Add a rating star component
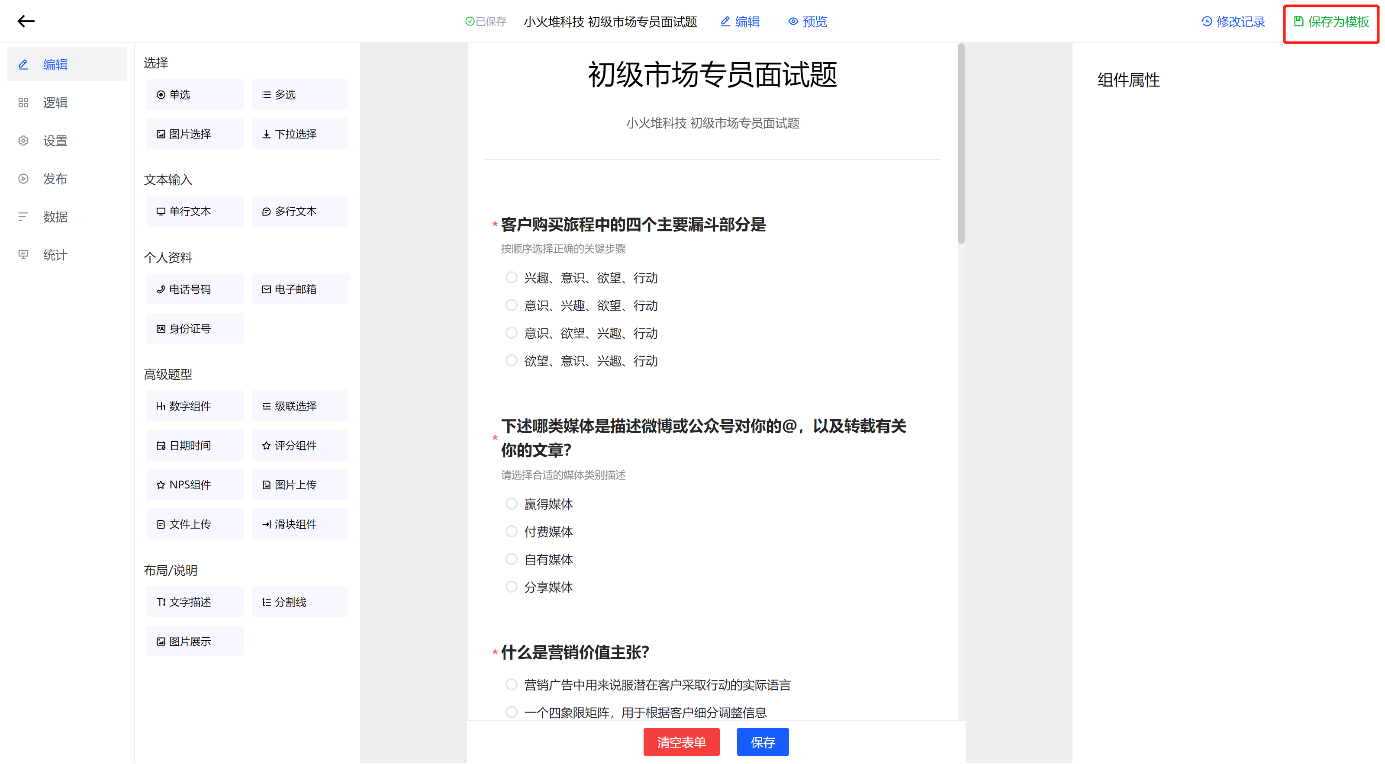This screenshot has width=1385, height=764. pos(300,446)
